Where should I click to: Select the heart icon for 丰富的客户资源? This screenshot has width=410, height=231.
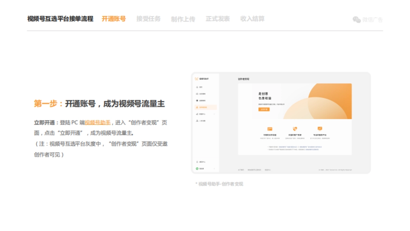295,129
